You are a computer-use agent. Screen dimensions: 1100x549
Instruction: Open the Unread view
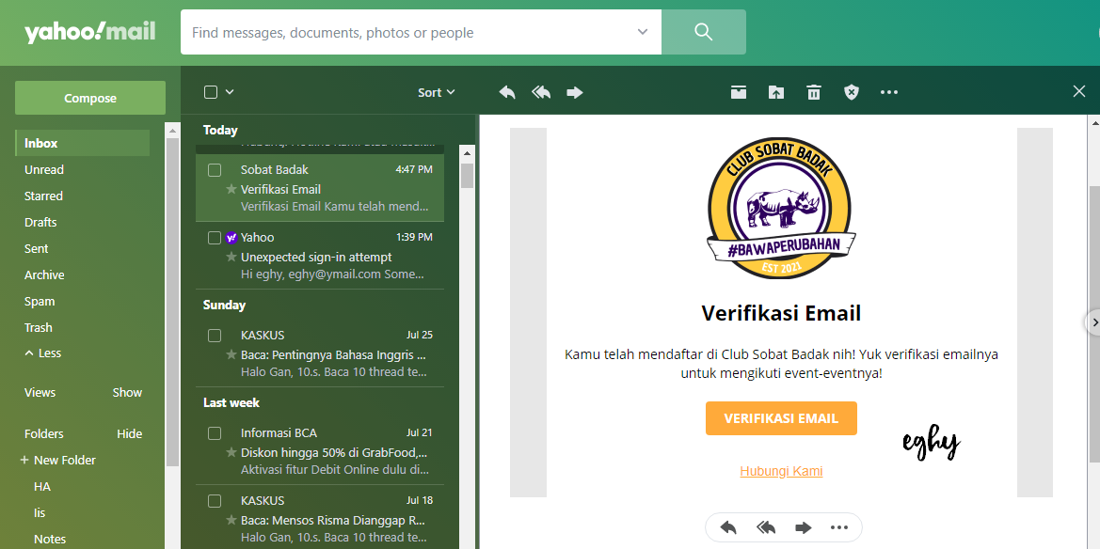[x=44, y=169]
